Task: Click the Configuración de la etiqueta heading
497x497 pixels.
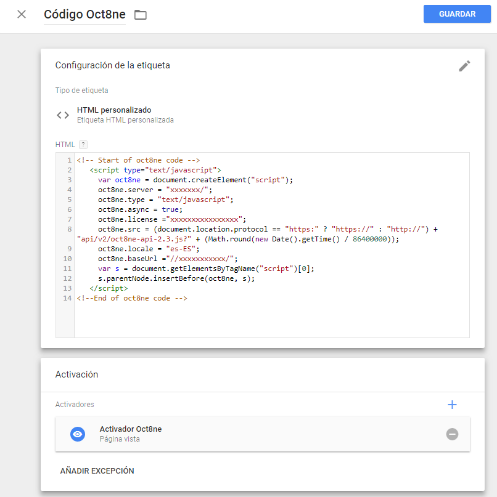Action: click(x=113, y=65)
